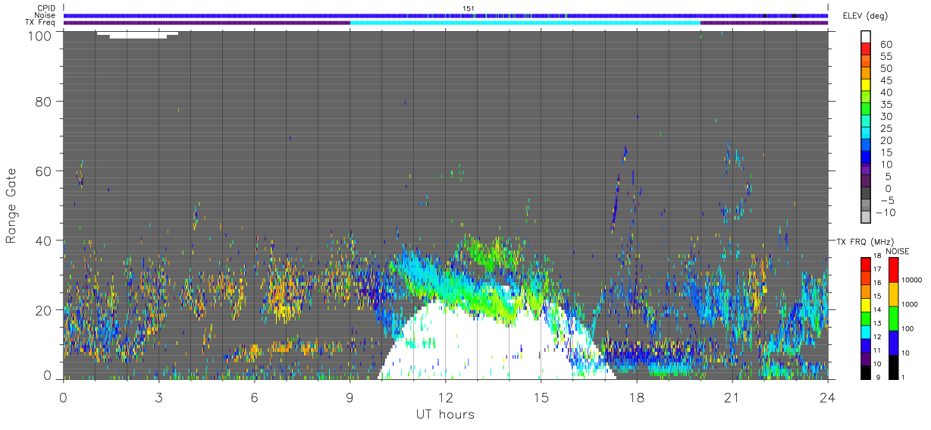Click the white top swatch of ELEV color bar
The height and width of the screenshot is (430, 931).
tap(866, 37)
